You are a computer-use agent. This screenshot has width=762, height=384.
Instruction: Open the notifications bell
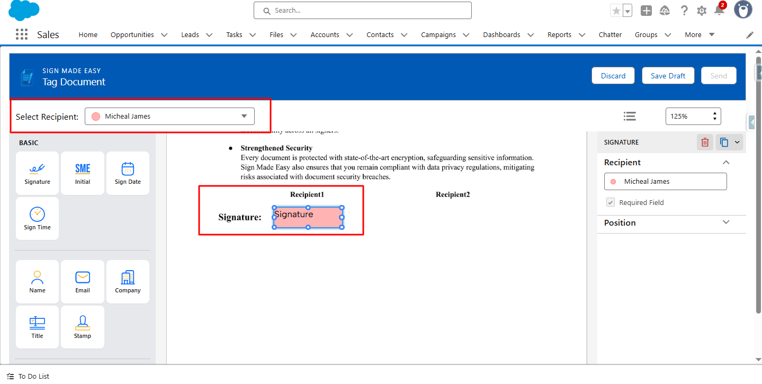click(719, 11)
